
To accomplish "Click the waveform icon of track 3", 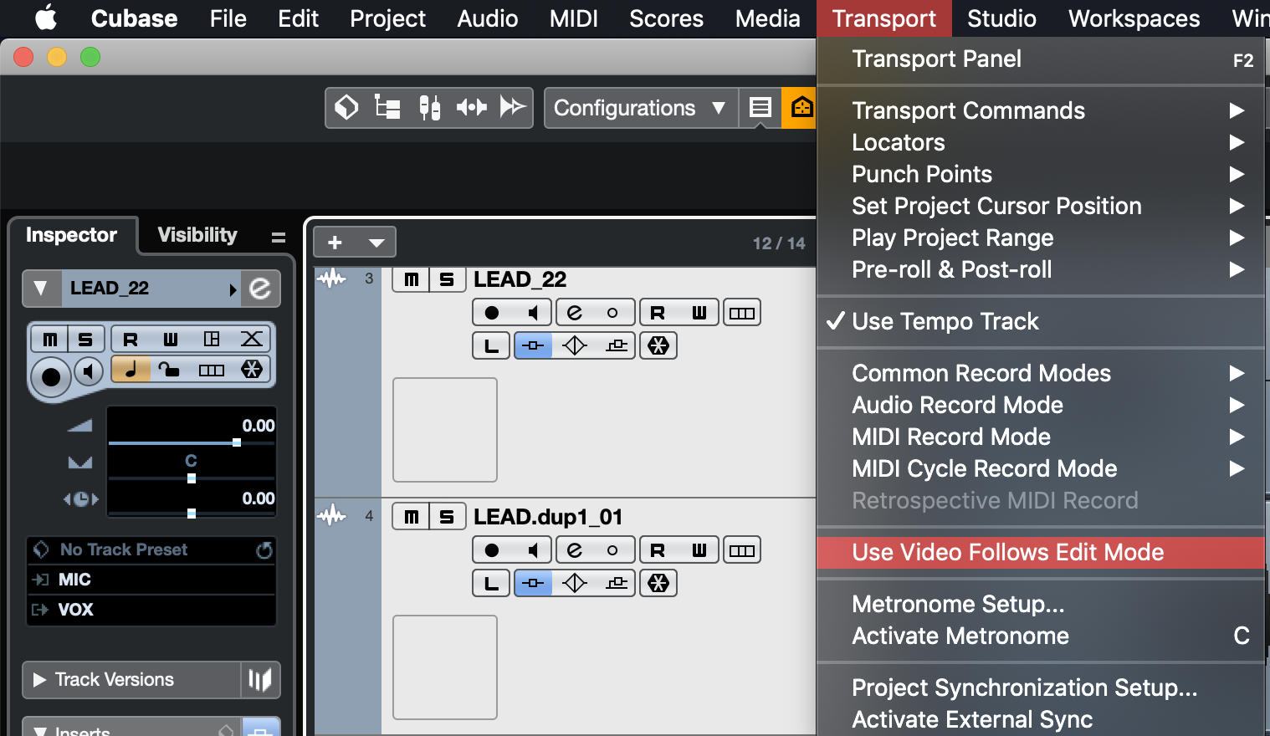I will (332, 279).
